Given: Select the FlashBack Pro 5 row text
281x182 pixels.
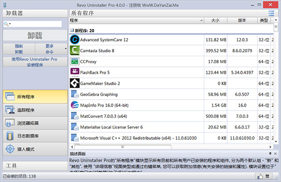Looking at the screenshot, I should tap(95, 73).
